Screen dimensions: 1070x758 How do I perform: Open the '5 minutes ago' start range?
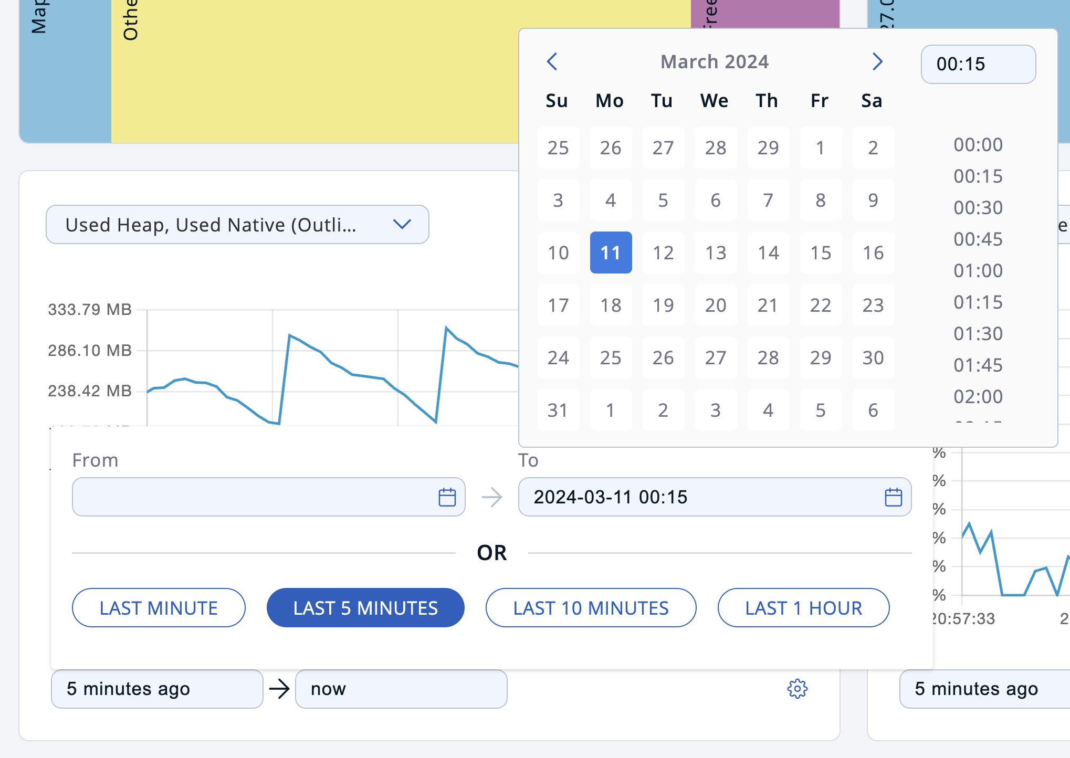pyautogui.click(x=156, y=689)
